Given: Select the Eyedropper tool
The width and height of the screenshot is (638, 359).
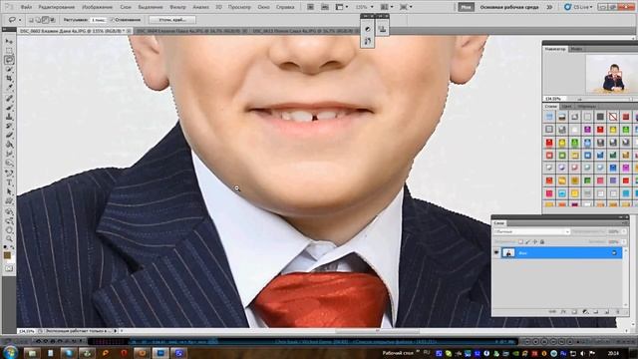Looking at the screenshot, I should point(9,88).
